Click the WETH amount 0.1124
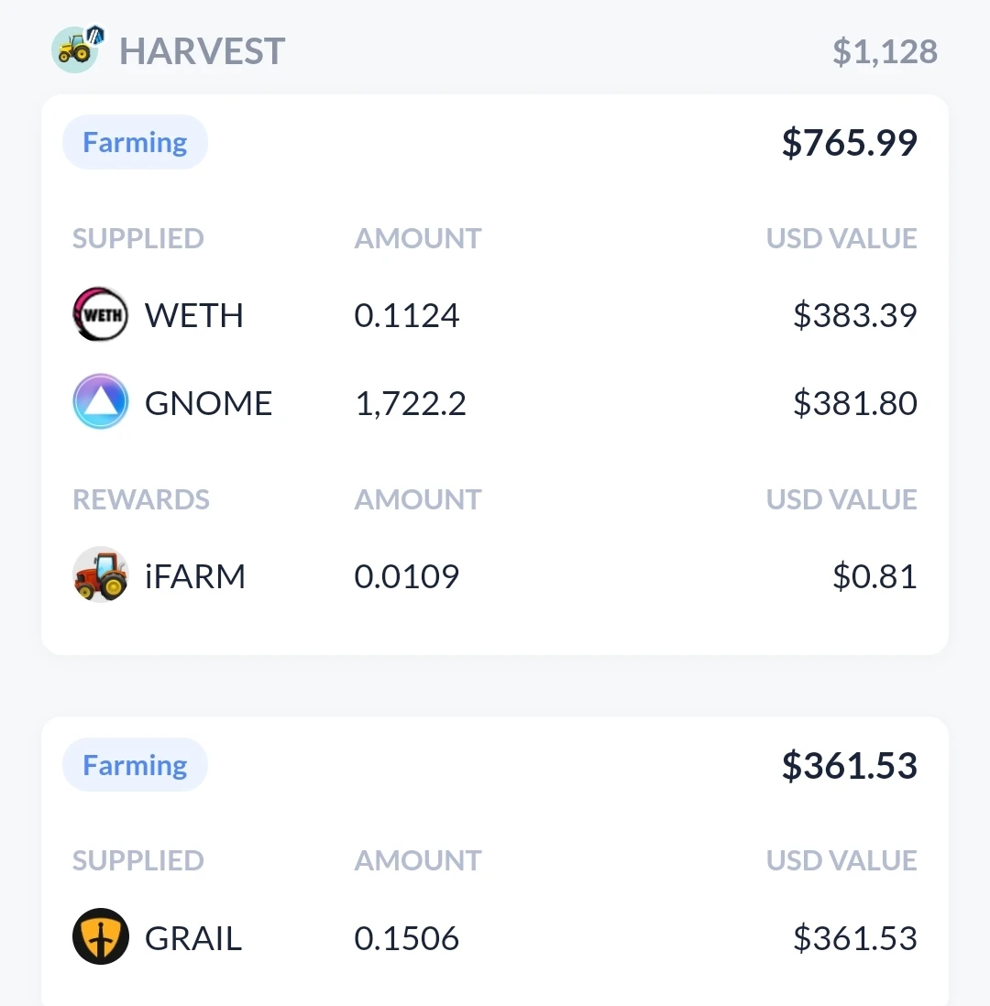Viewport: 990px width, 1006px height. pos(406,315)
